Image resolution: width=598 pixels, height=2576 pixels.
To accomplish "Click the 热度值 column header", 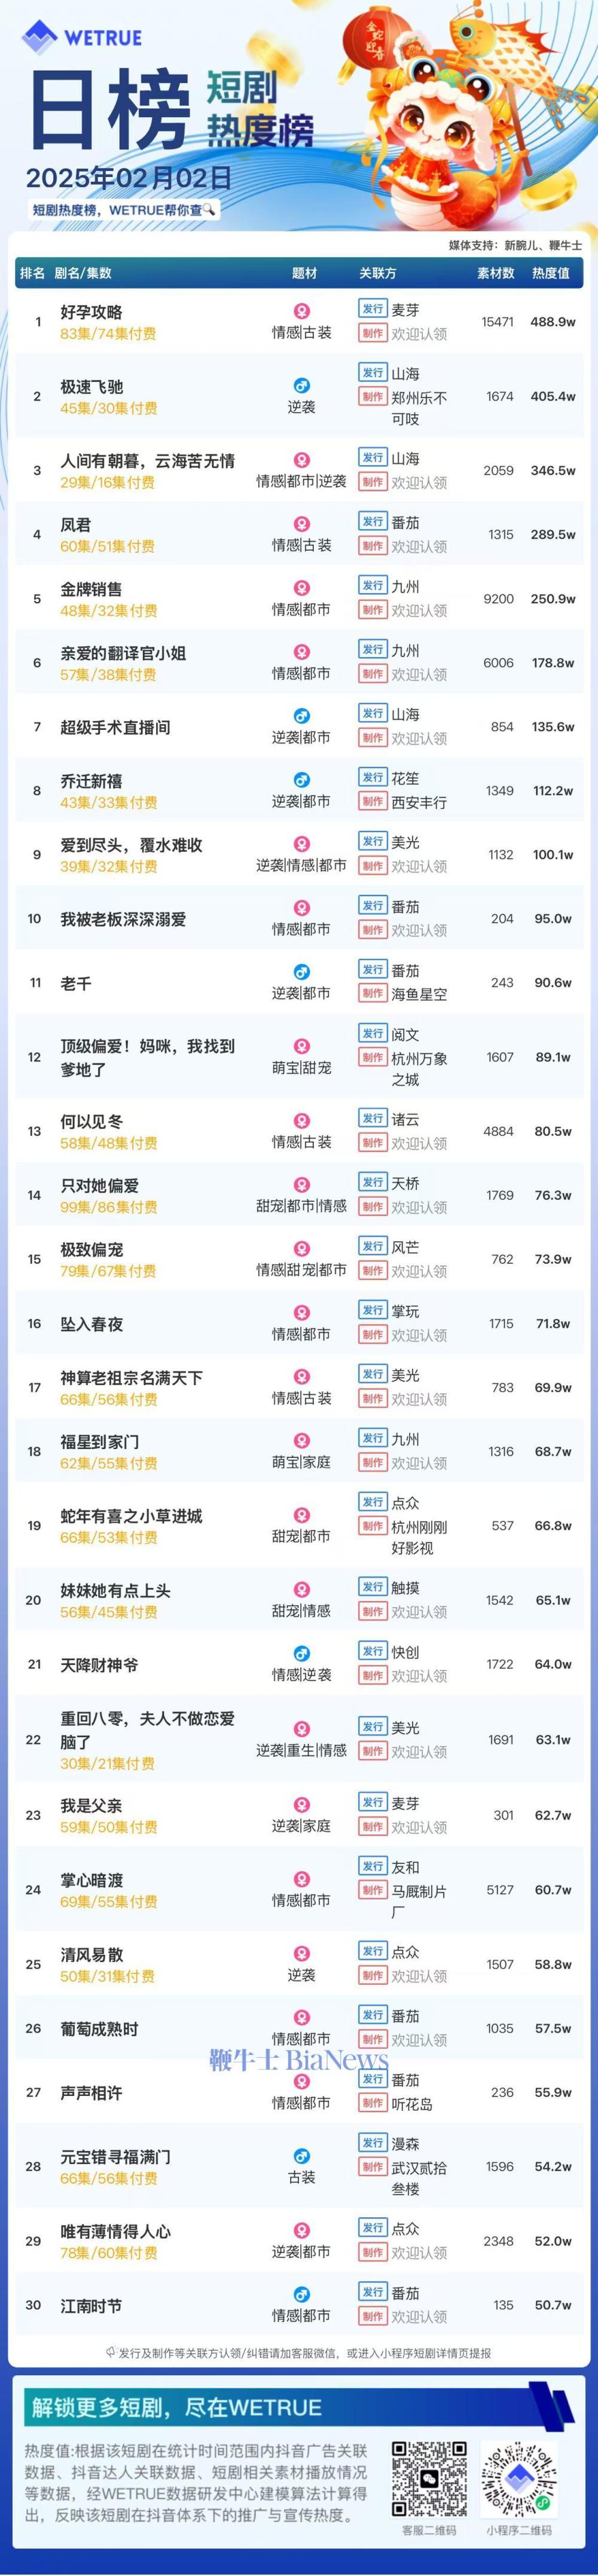I will (550, 273).
